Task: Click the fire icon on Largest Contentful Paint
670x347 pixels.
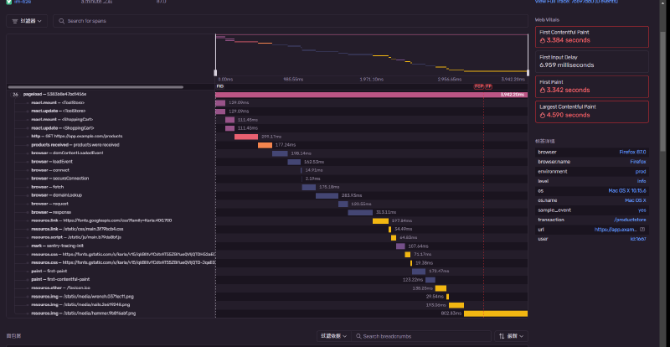Action: tap(543, 115)
